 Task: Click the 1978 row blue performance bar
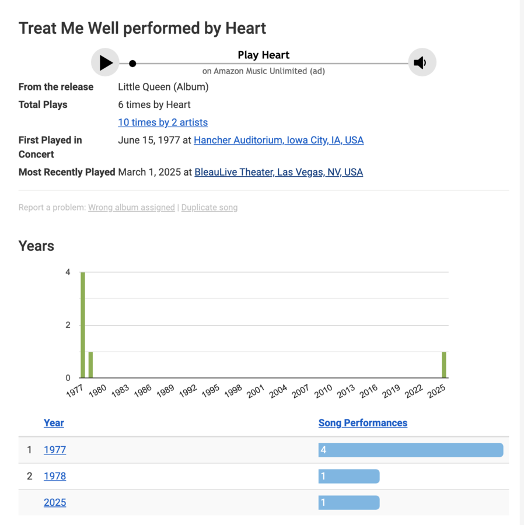(348, 476)
